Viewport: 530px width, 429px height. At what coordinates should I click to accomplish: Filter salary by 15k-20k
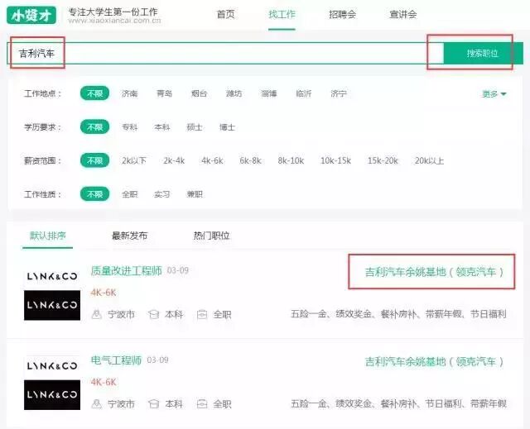[383, 160]
